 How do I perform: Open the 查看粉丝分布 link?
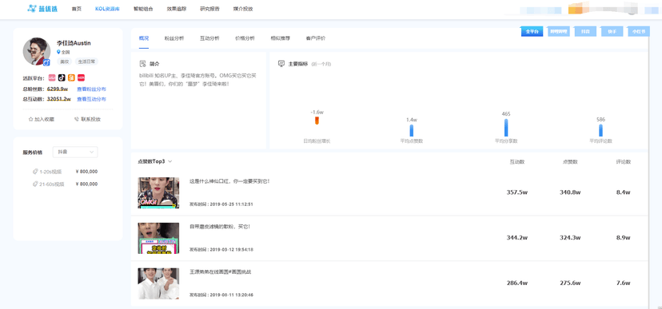pos(91,89)
